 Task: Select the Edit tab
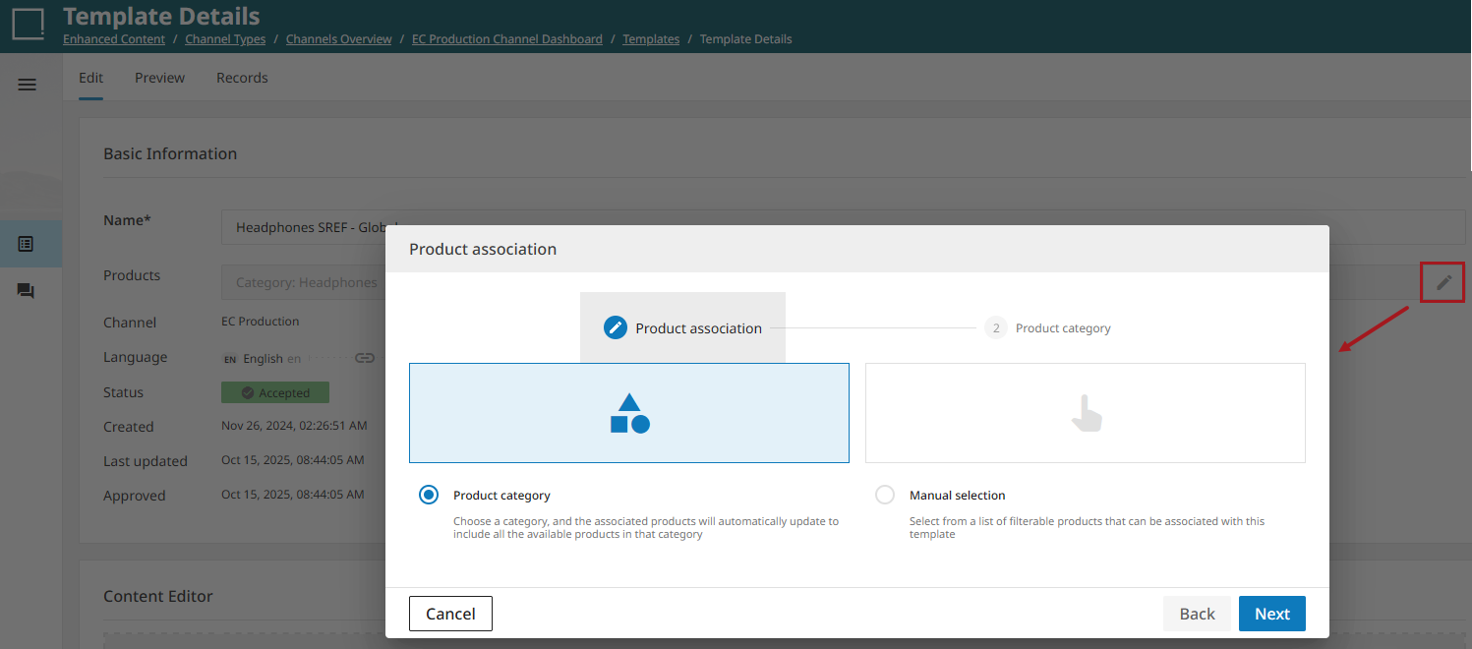click(90, 78)
